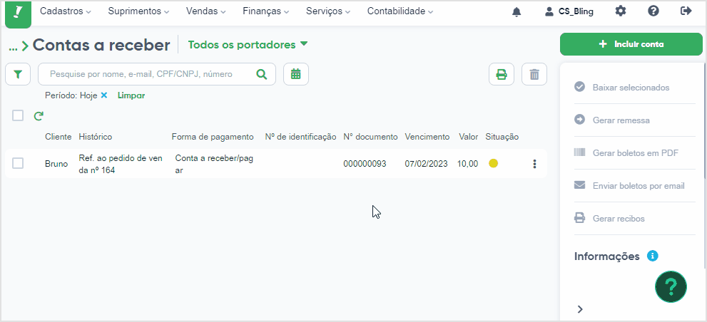Open the 'Todos os portadores' dropdown

tap(248, 45)
